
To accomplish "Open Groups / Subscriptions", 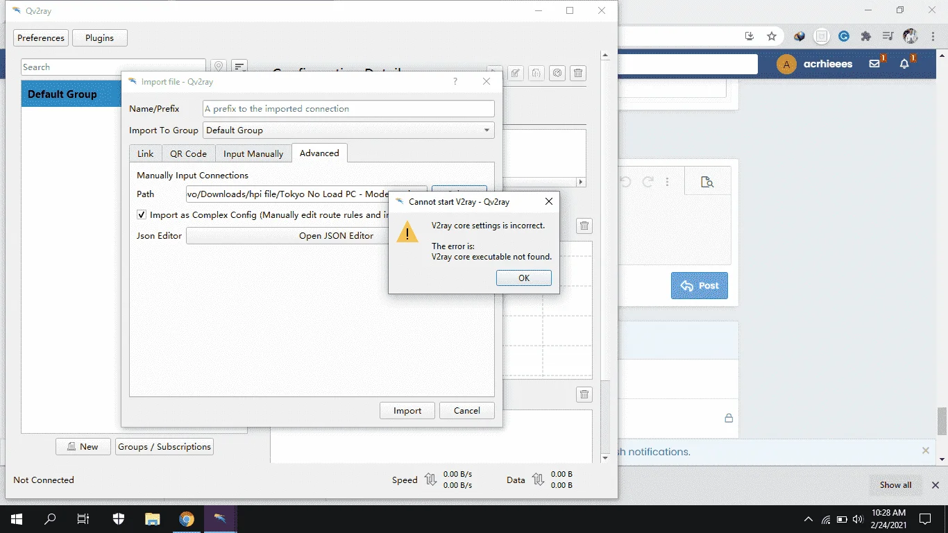I will click(x=164, y=447).
